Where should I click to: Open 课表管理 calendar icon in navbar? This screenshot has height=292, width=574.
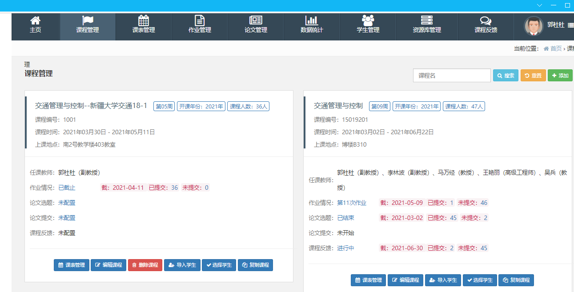(x=144, y=20)
